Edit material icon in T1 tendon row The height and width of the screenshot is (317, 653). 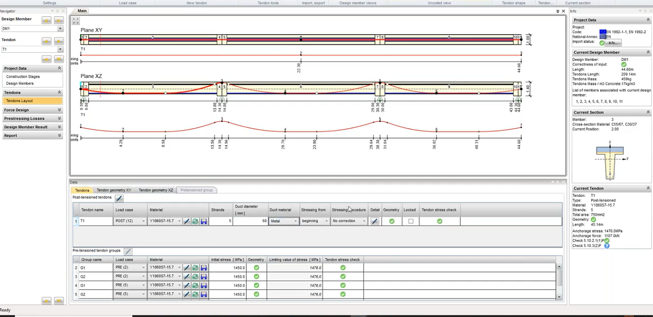(187, 221)
